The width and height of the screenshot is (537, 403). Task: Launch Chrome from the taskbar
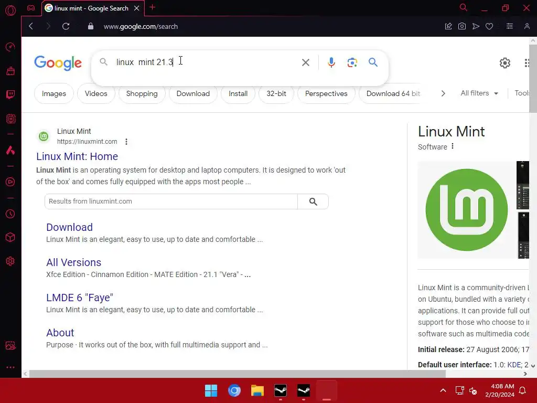tap(234, 390)
